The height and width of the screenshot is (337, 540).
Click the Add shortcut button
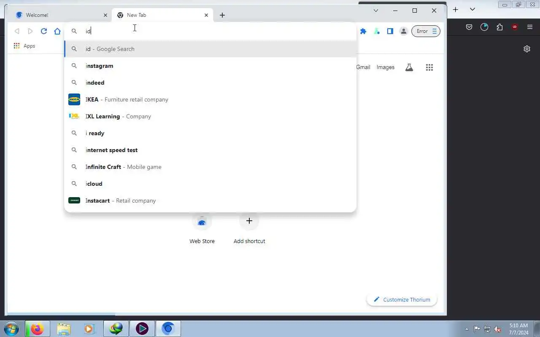pos(249,229)
